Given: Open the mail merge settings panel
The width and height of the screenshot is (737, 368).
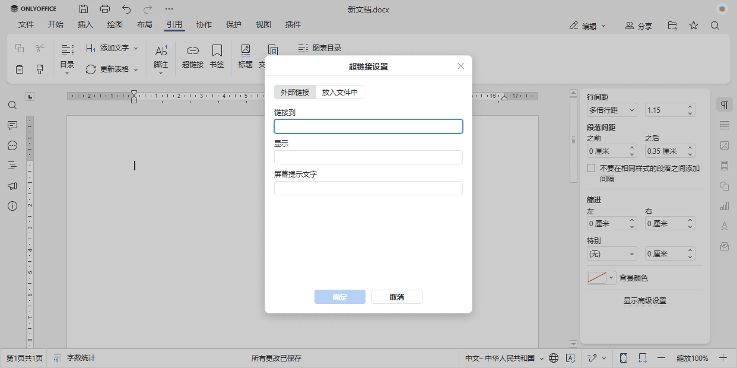Looking at the screenshot, I should coord(724,246).
